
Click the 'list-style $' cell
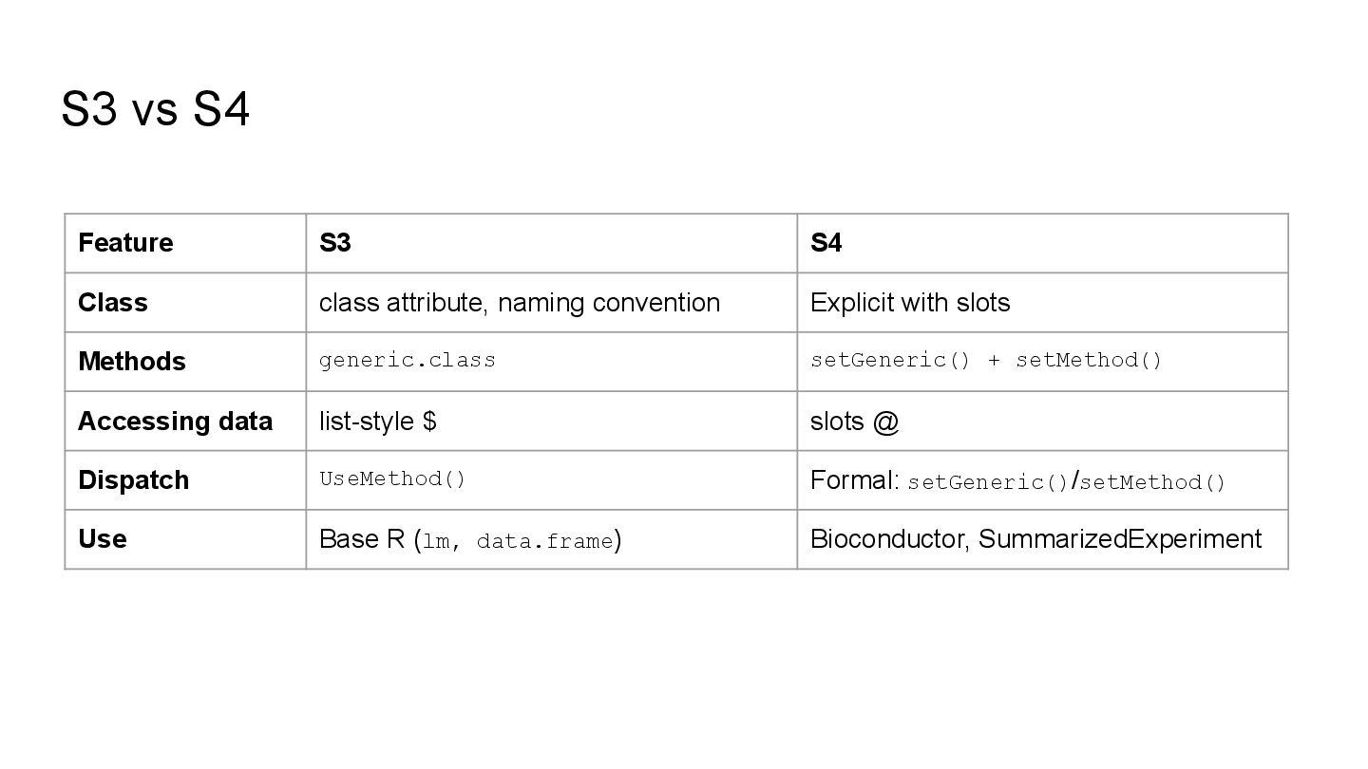pyautogui.click(x=377, y=421)
